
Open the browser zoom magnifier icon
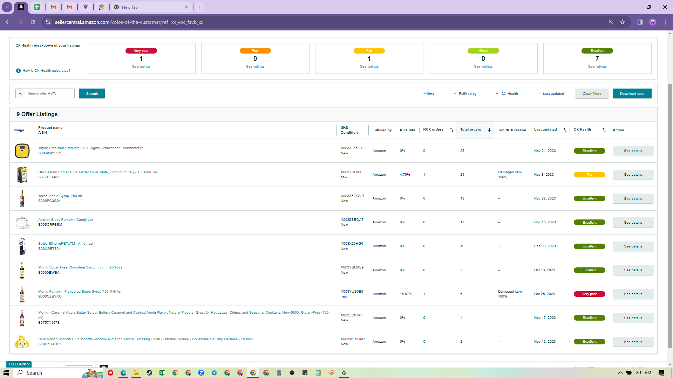(611, 22)
